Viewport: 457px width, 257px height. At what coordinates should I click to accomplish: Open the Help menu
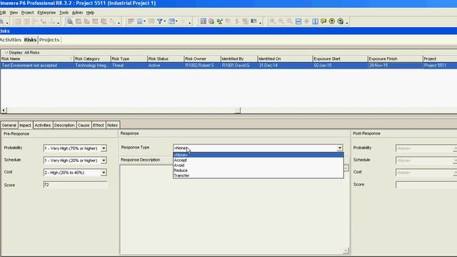pyautogui.click(x=90, y=13)
